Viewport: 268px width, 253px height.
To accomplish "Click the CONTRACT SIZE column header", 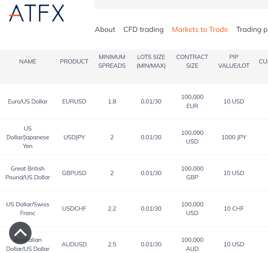I will click(x=192, y=61).
